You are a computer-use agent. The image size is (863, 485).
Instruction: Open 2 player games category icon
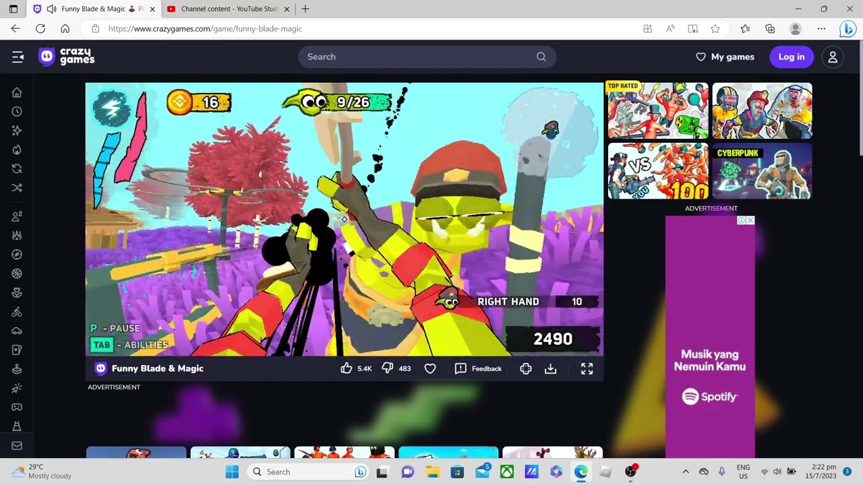click(x=17, y=216)
